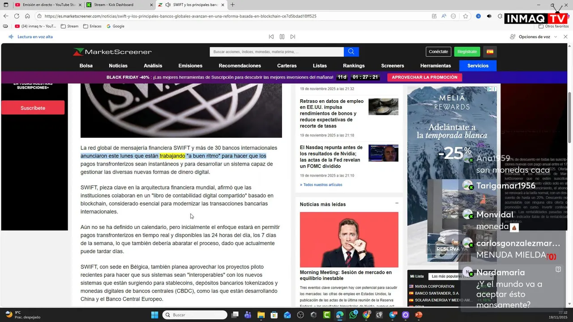This screenshot has width=573, height=322.
Task: Skip to next paragraph in read aloud
Action: pyautogui.click(x=293, y=37)
